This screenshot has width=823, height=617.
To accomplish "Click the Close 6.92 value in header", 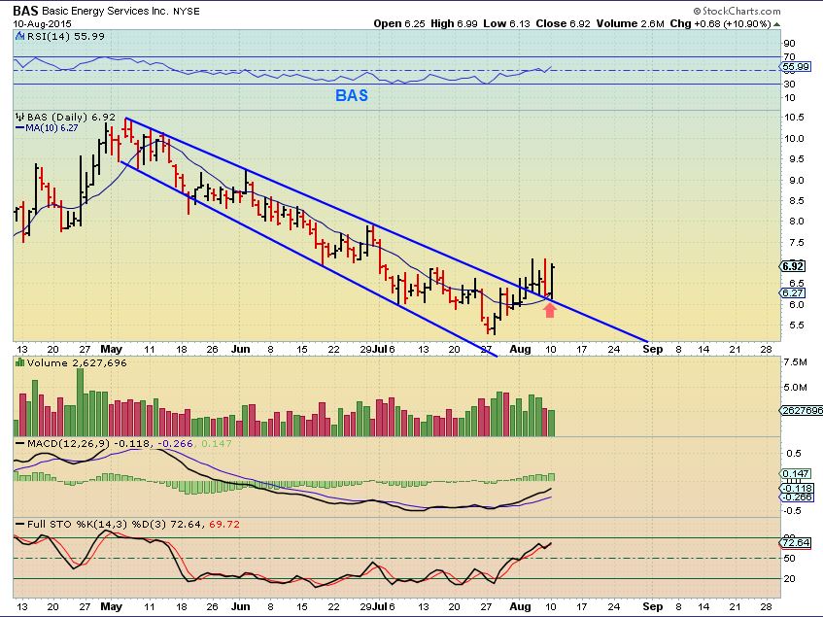I will (x=564, y=23).
